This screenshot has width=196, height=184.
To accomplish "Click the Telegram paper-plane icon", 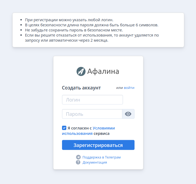I will click(x=78, y=157).
